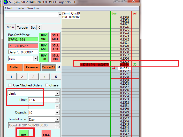This screenshot has height=137, width=183.
Task: Click the last price level 0.1563
Action: [125, 68]
